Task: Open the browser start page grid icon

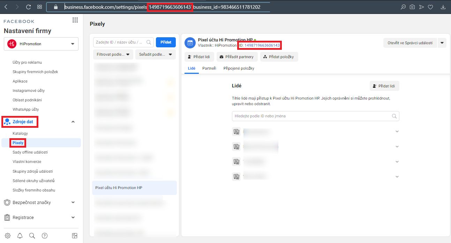Action: (39, 7)
